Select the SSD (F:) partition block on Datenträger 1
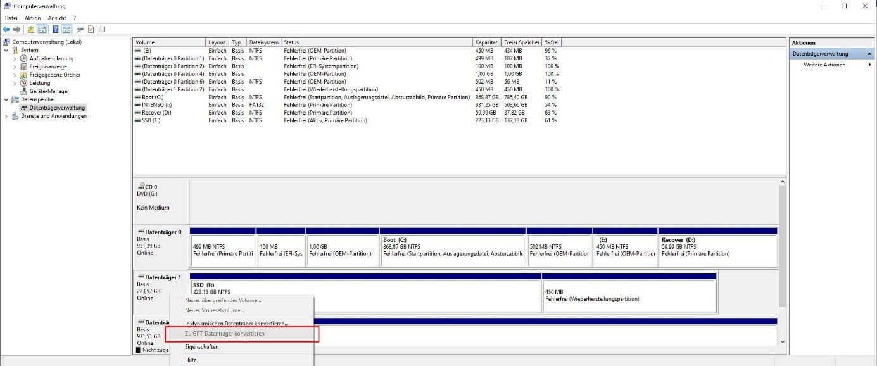 [x=365, y=293]
